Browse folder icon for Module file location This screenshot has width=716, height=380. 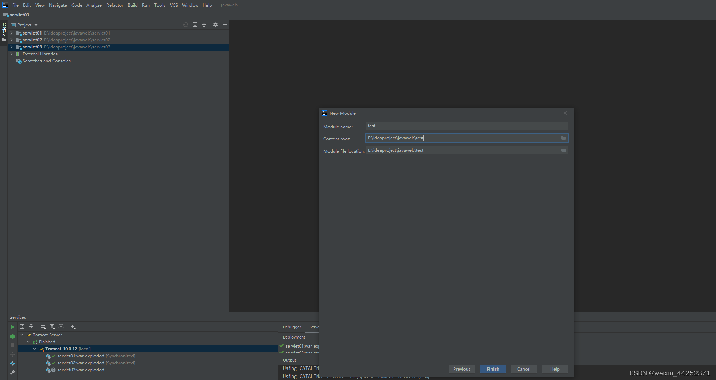coord(563,151)
